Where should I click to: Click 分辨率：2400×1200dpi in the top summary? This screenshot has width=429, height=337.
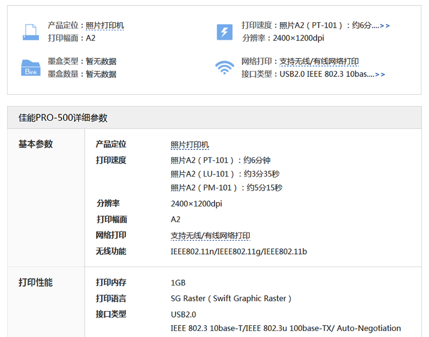coord(283,38)
